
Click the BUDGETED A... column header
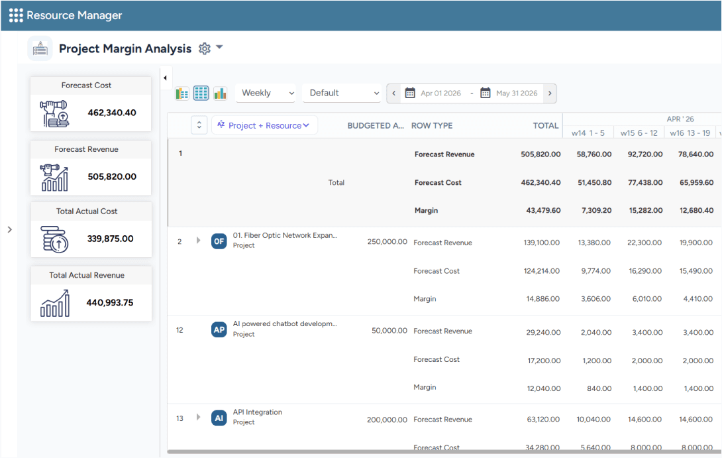376,125
